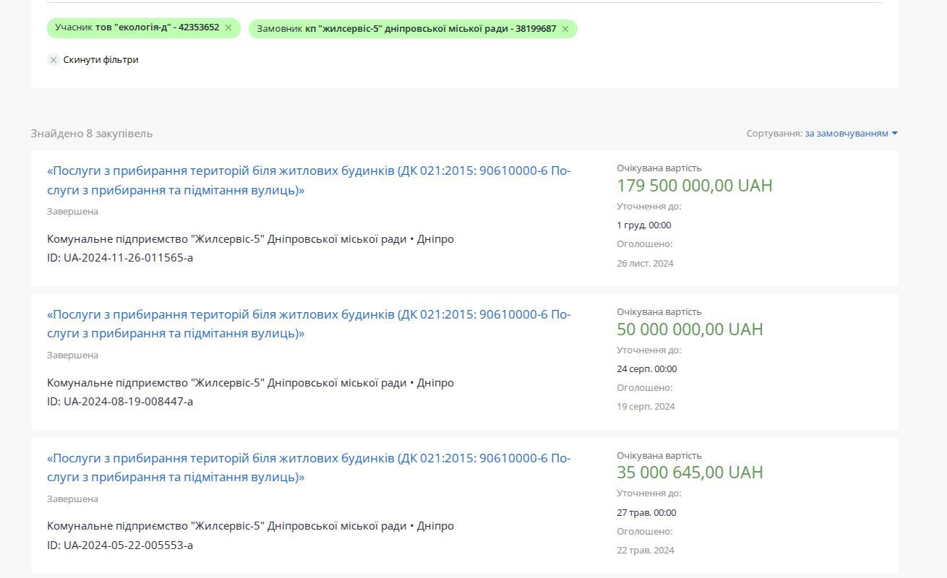
Task: Open the tender title for 35 000 645,00 UAH
Action: click(309, 467)
